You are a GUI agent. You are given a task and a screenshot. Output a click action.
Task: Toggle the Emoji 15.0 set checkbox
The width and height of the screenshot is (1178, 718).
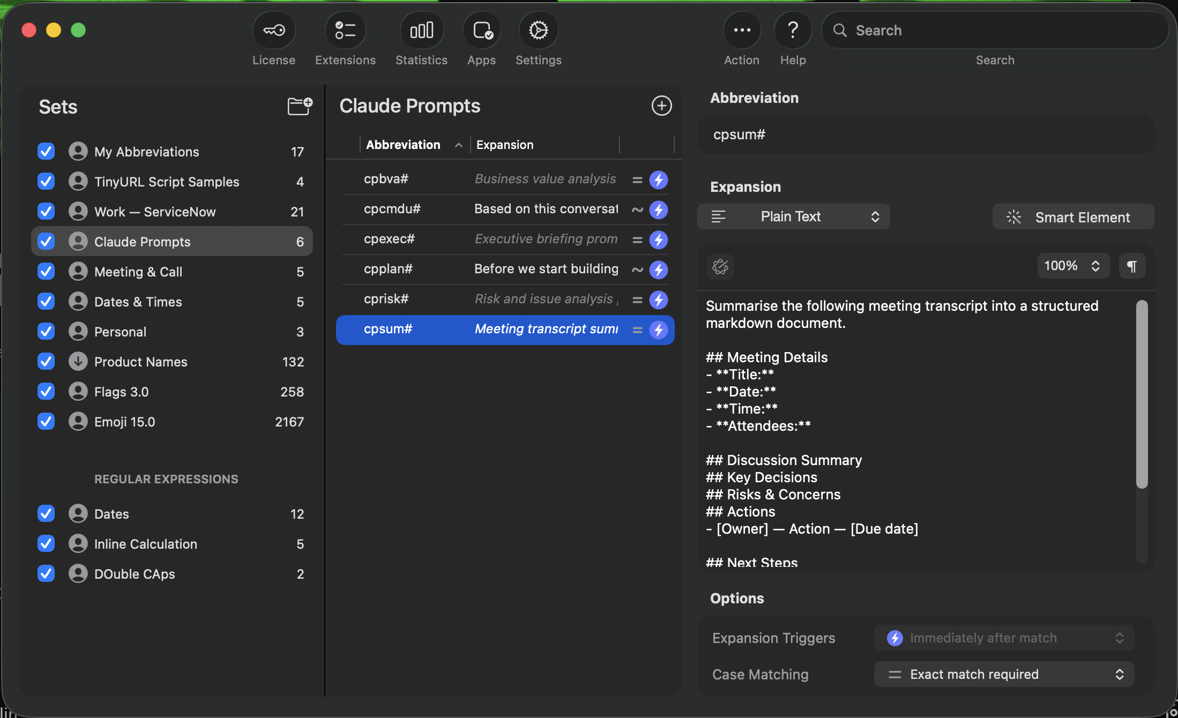(46, 422)
